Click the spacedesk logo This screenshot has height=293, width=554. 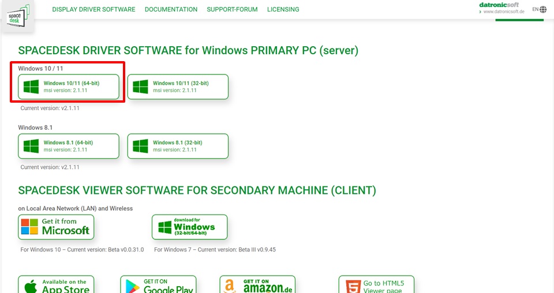18,16
